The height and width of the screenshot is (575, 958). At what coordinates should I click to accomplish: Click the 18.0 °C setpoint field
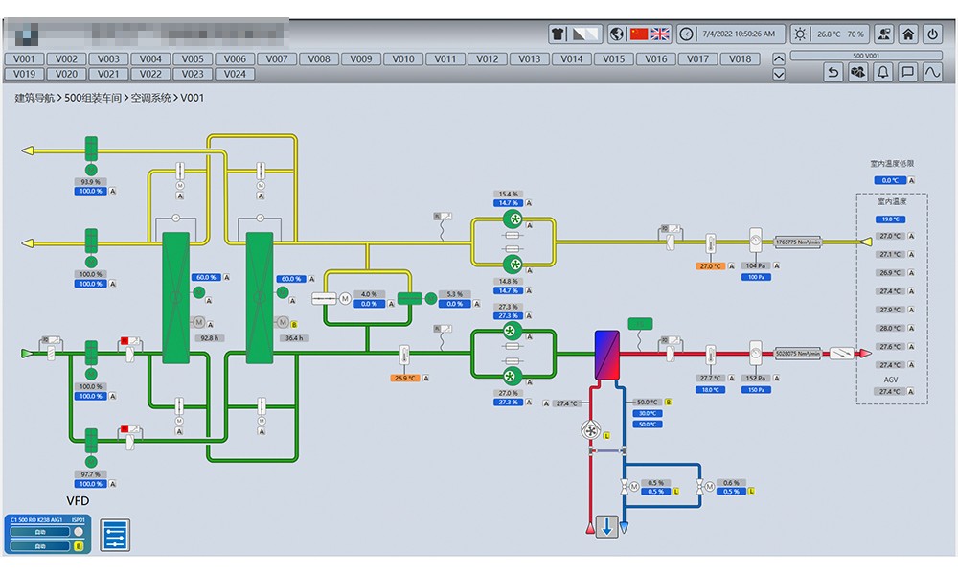tap(710, 390)
